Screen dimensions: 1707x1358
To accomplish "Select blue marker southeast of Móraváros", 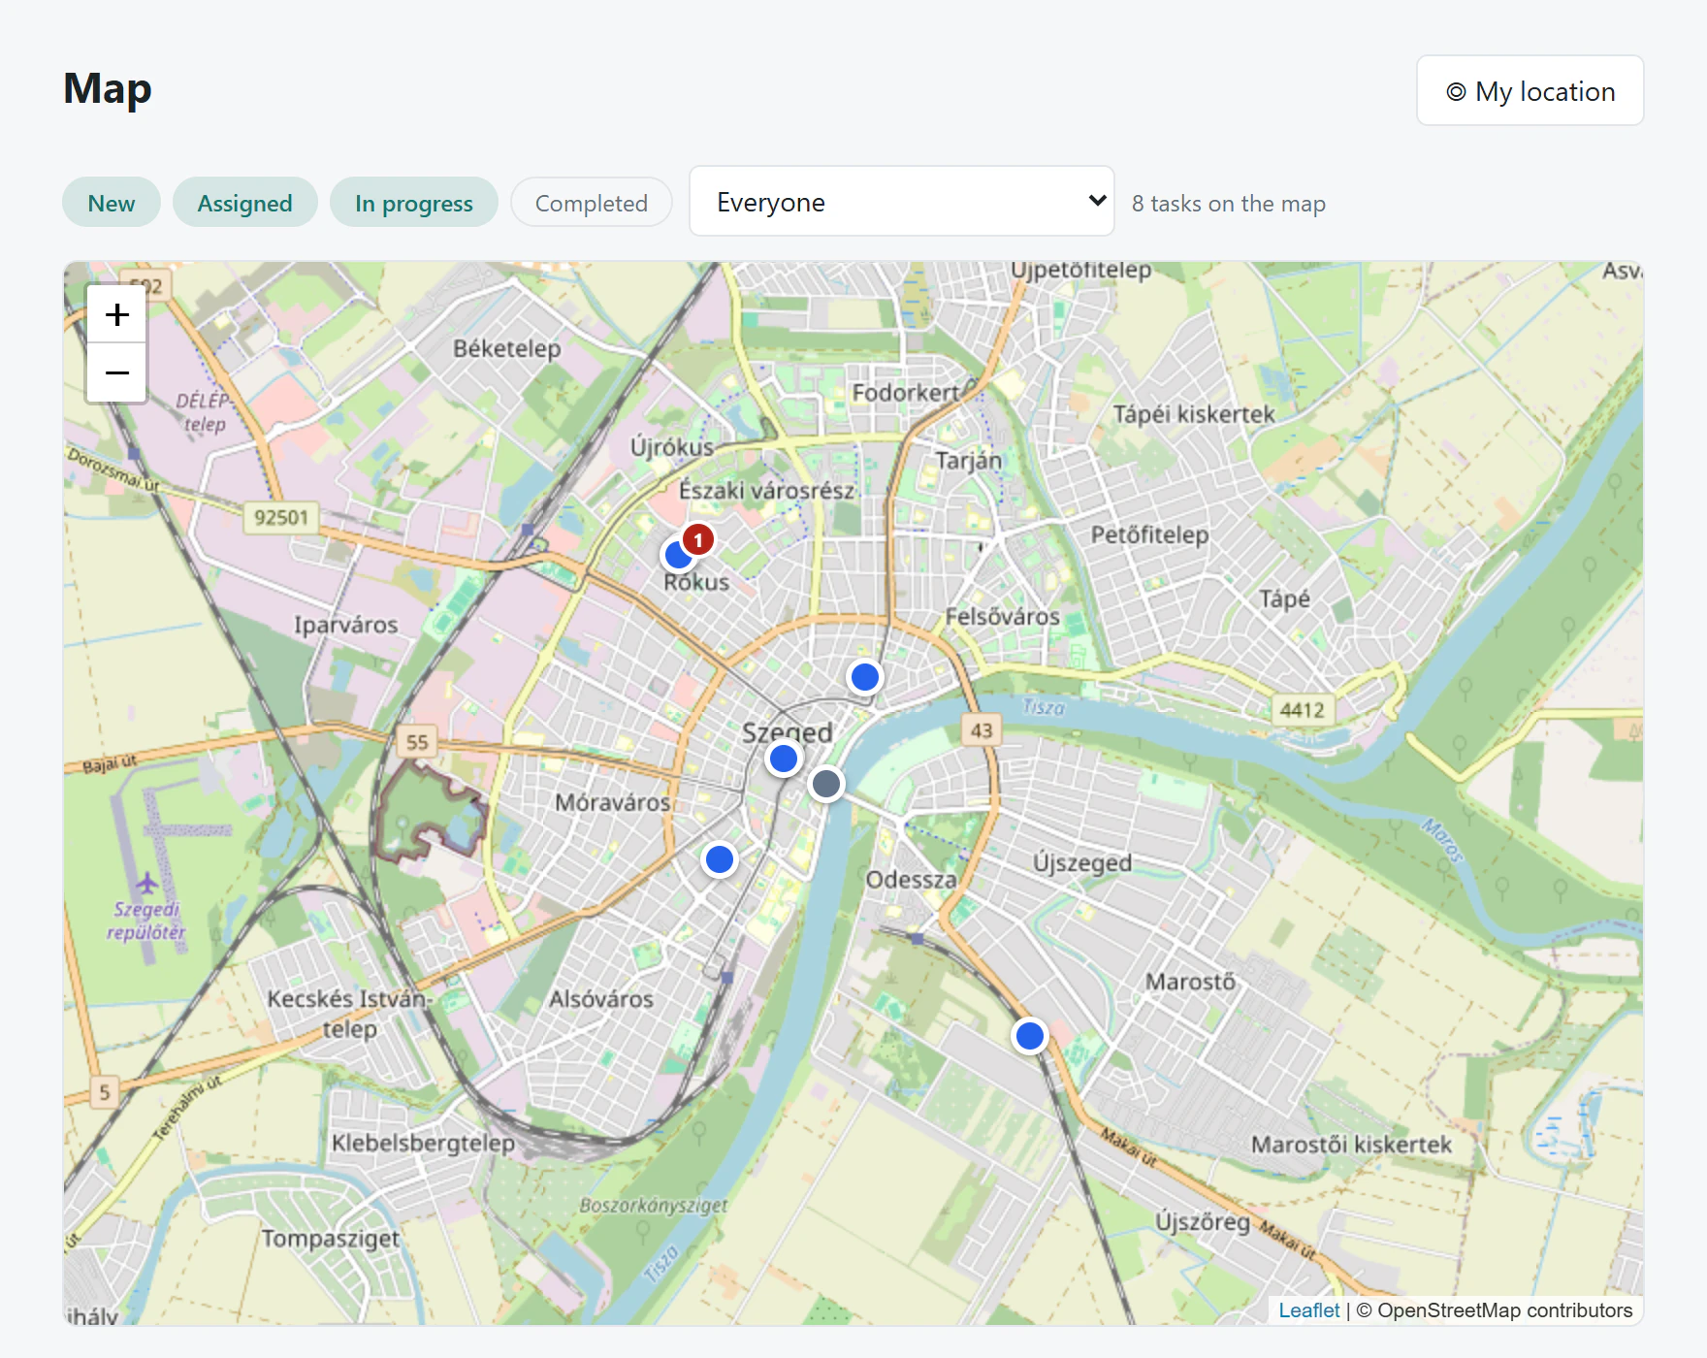I will point(720,859).
